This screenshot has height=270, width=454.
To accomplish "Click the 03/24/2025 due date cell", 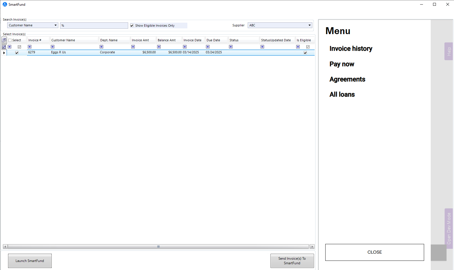I will point(216,52).
